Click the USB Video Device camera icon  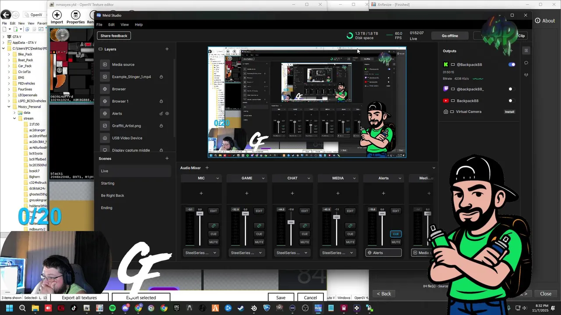click(105, 138)
